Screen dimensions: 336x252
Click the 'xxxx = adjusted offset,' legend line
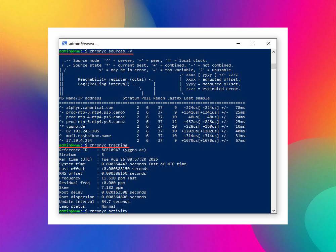click(213, 79)
